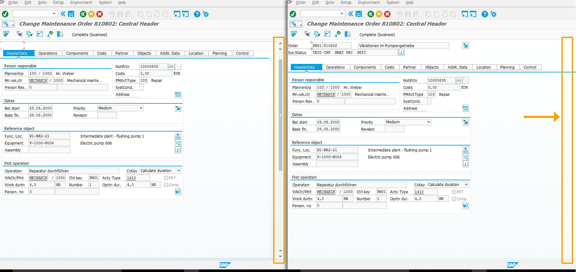This screenshot has height=272, width=576.
Task: Click status stamp icon in left window toolbar
Action: (x=50, y=34)
